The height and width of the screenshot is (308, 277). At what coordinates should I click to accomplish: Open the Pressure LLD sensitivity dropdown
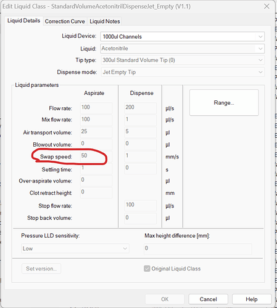coord(75,249)
